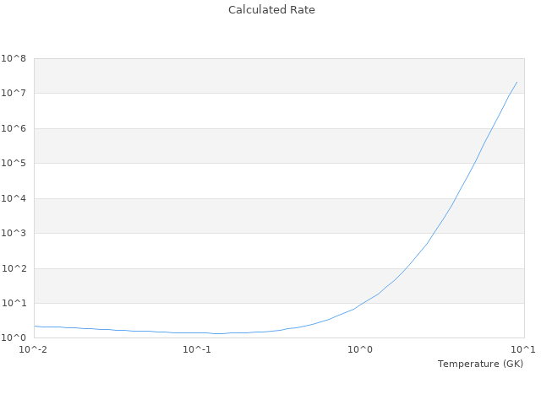
Task: Select the 10^8 y-axis tick label
Action: pos(14,58)
